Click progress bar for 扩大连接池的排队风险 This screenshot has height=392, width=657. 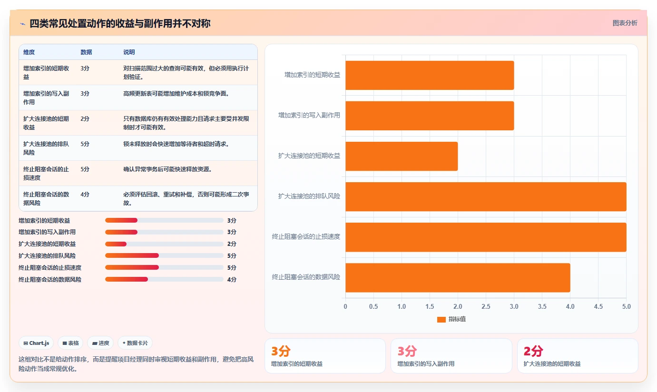tap(164, 255)
